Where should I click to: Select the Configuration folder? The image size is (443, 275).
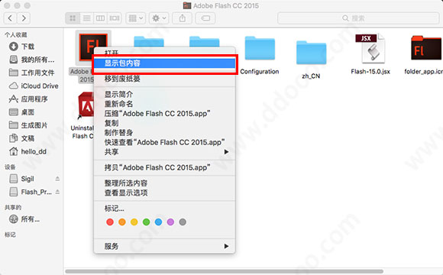click(x=260, y=48)
